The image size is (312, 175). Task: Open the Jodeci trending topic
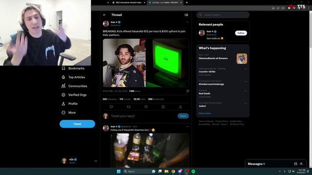(x=202, y=106)
